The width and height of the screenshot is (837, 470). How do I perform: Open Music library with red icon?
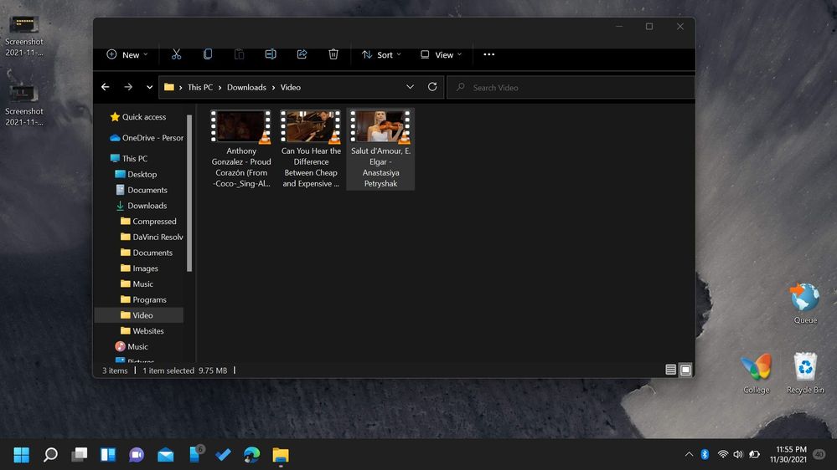[x=132, y=346]
